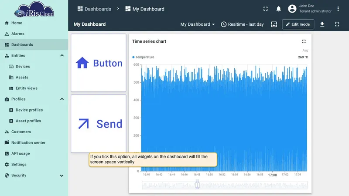Click the Devices icon
Image resolution: width=349 pixels, height=196 pixels.
tap(11, 67)
